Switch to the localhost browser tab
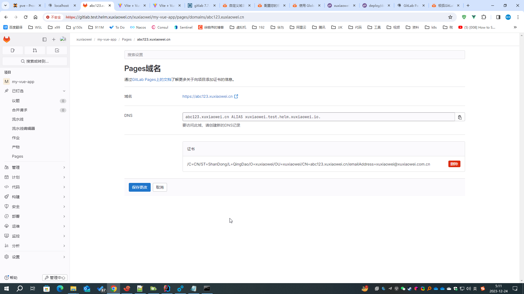524x294 pixels. point(62,5)
